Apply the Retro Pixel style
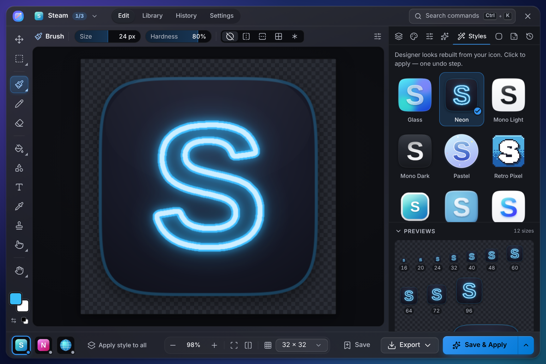546x364 pixels. 508,156
